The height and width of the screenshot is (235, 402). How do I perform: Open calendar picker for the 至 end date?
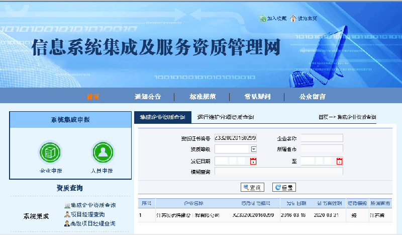(339, 161)
